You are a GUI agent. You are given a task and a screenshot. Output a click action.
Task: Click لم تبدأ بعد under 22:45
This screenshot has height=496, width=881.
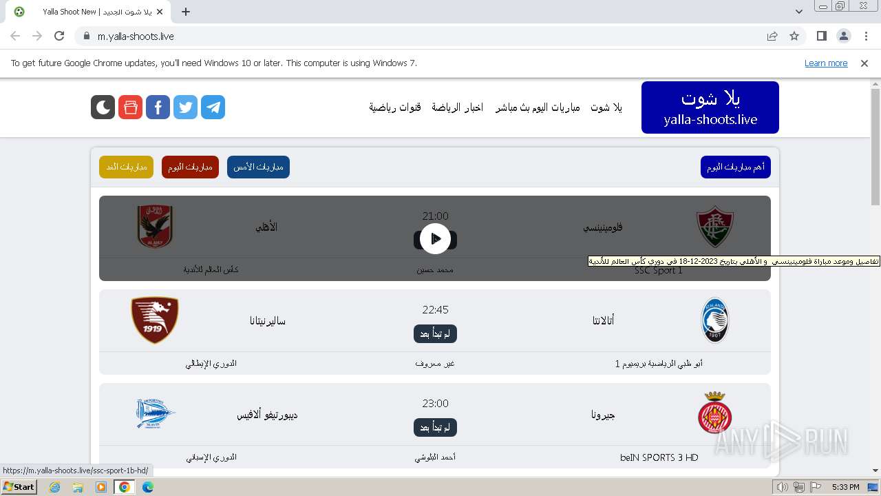click(x=435, y=333)
